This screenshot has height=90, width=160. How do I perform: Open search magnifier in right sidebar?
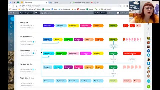(x=149, y=34)
